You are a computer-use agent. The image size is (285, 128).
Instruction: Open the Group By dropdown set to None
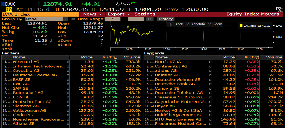point(47,19)
